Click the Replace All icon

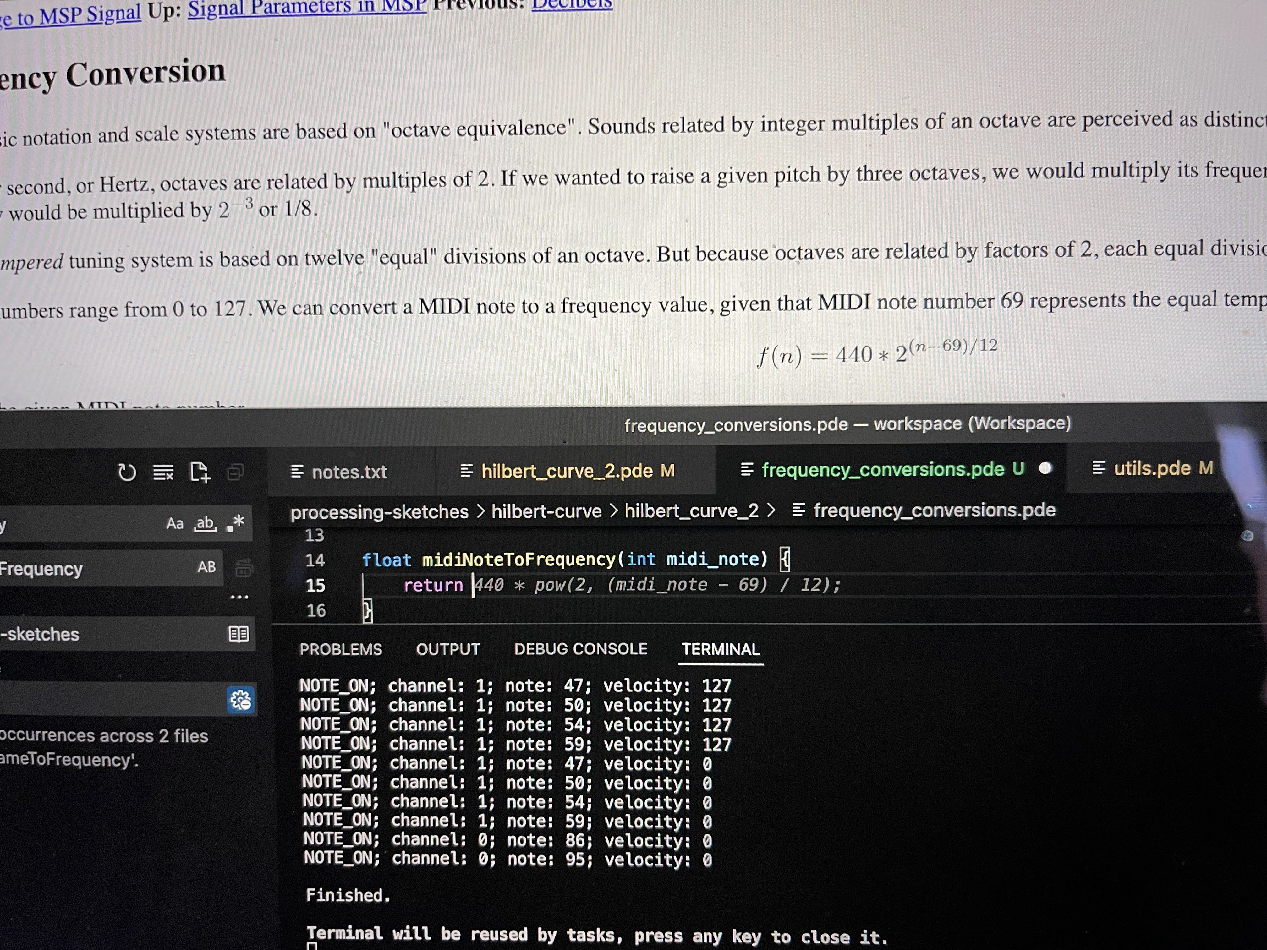(x=244, y=567)
